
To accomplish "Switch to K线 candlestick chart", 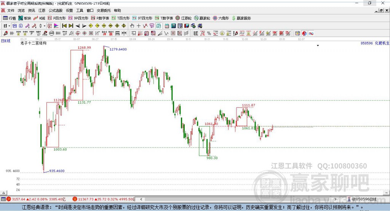I will pyautogui.click(x=39, y=18).
